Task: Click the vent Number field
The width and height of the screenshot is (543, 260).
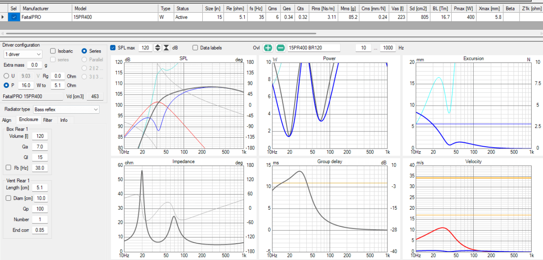Action: (40, 219)
